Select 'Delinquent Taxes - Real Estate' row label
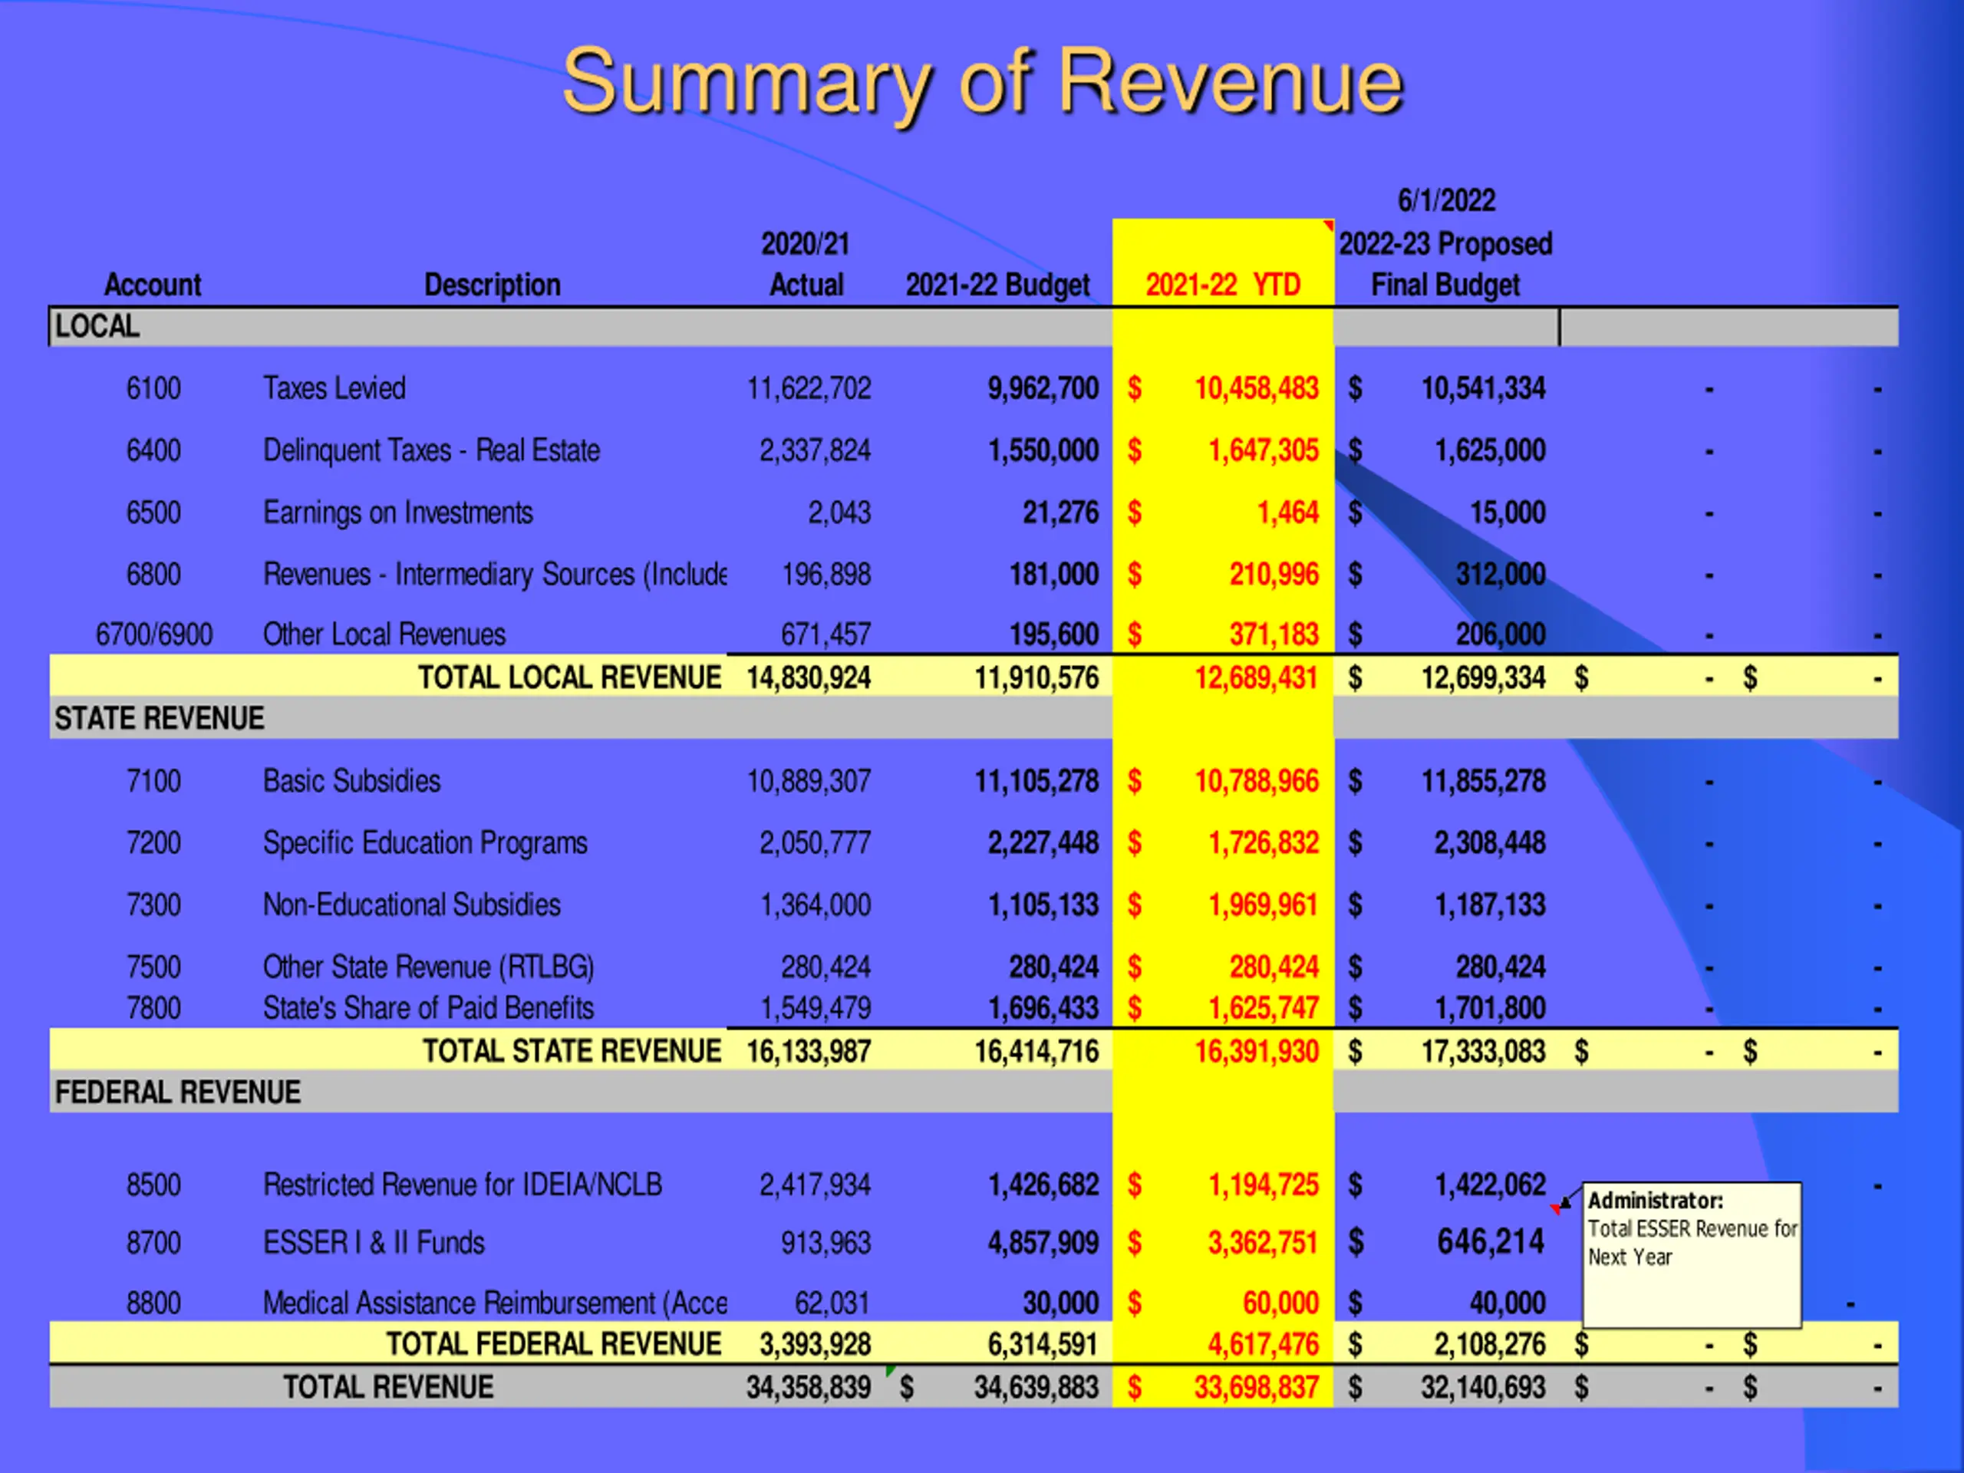The height and width of the screenshot is (1473, 1964). click(431, 451)
